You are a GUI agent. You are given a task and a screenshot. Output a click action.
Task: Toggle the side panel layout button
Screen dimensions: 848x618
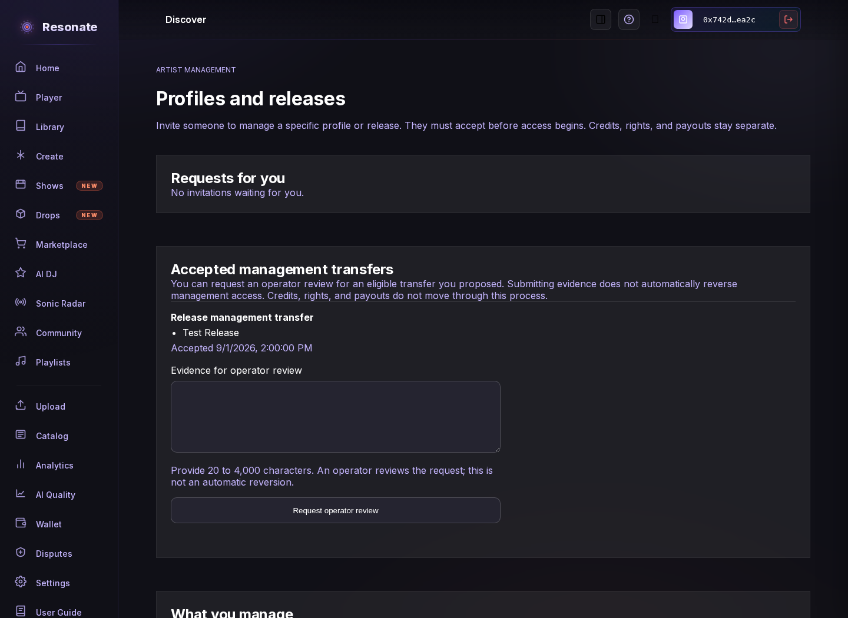(601, 19)
